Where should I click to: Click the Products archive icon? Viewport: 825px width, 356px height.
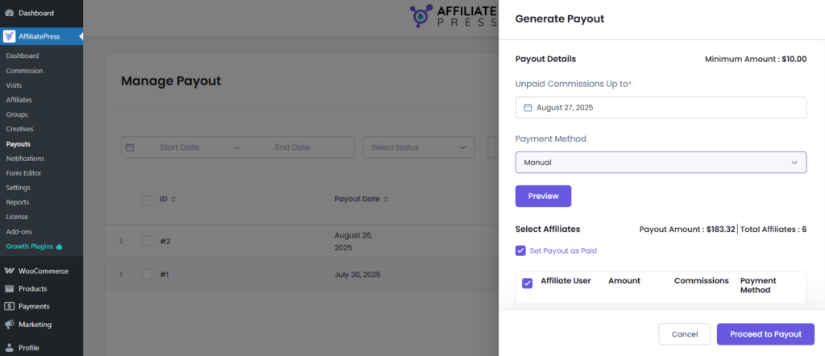[9, 289]
